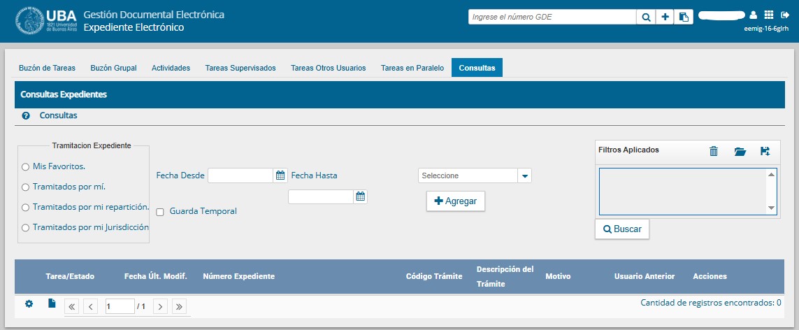Enable the Guarda Temporal checkbox
This screenshot has height=330, width=799.
160,212
